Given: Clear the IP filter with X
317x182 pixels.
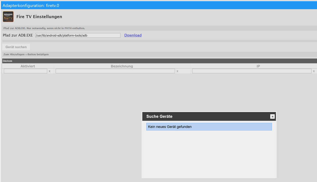Looking at the screenshot, I should click(x=314, y=71).
